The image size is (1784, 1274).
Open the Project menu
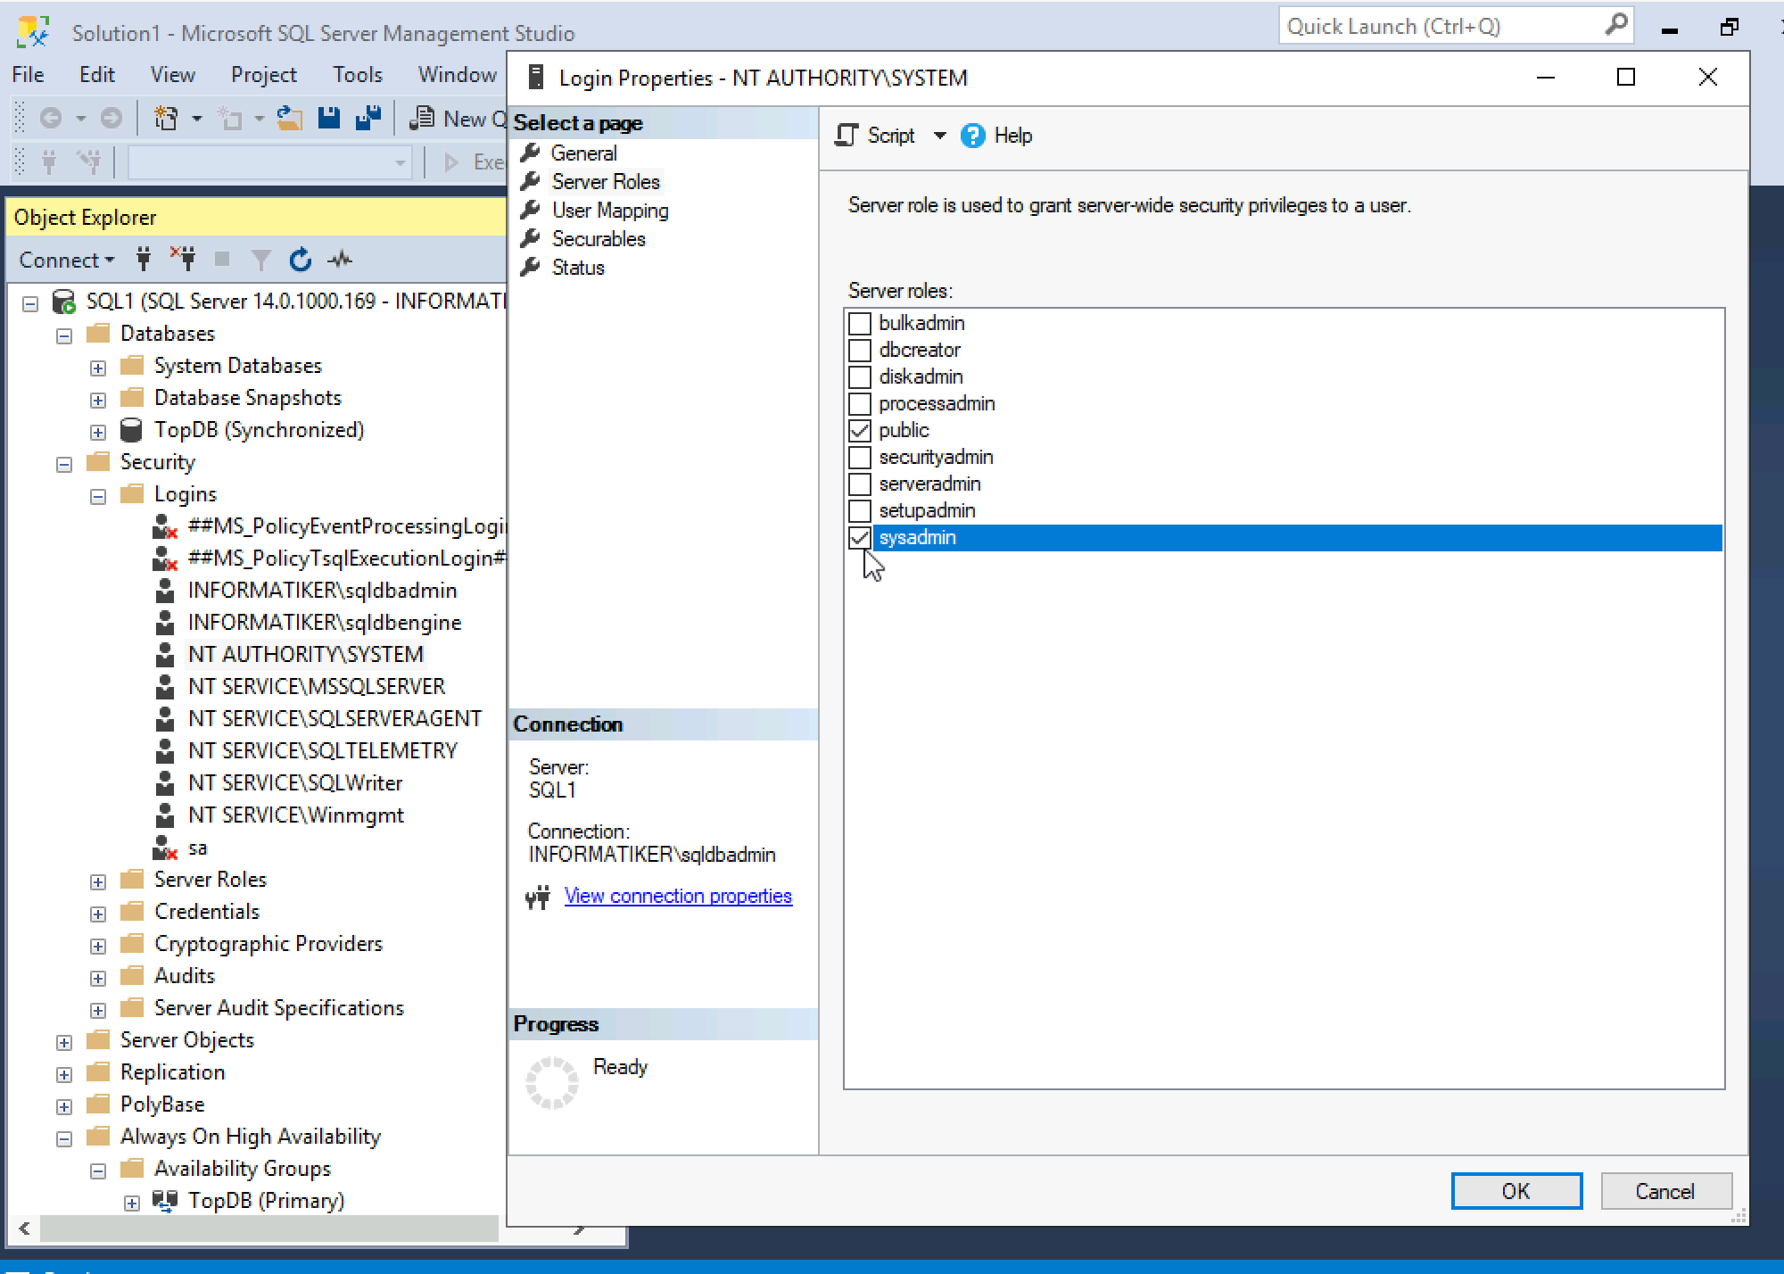264,75
